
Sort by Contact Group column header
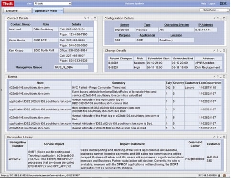pyautogui.click(x=21, y=24)
